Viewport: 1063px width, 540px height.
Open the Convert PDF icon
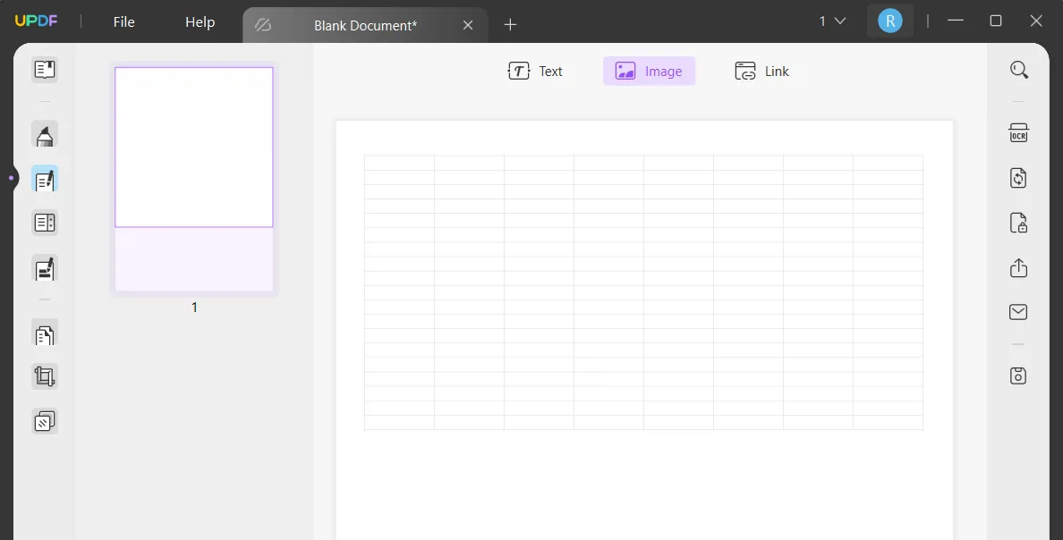(x=1019, y=178)
